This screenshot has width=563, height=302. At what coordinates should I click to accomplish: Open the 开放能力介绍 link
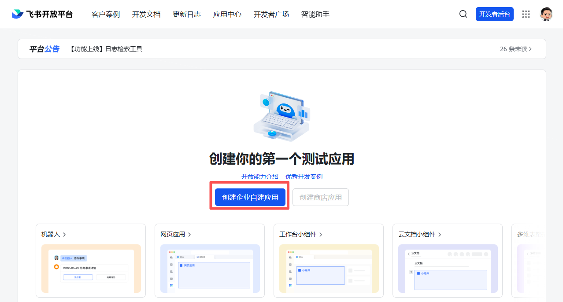259,176
